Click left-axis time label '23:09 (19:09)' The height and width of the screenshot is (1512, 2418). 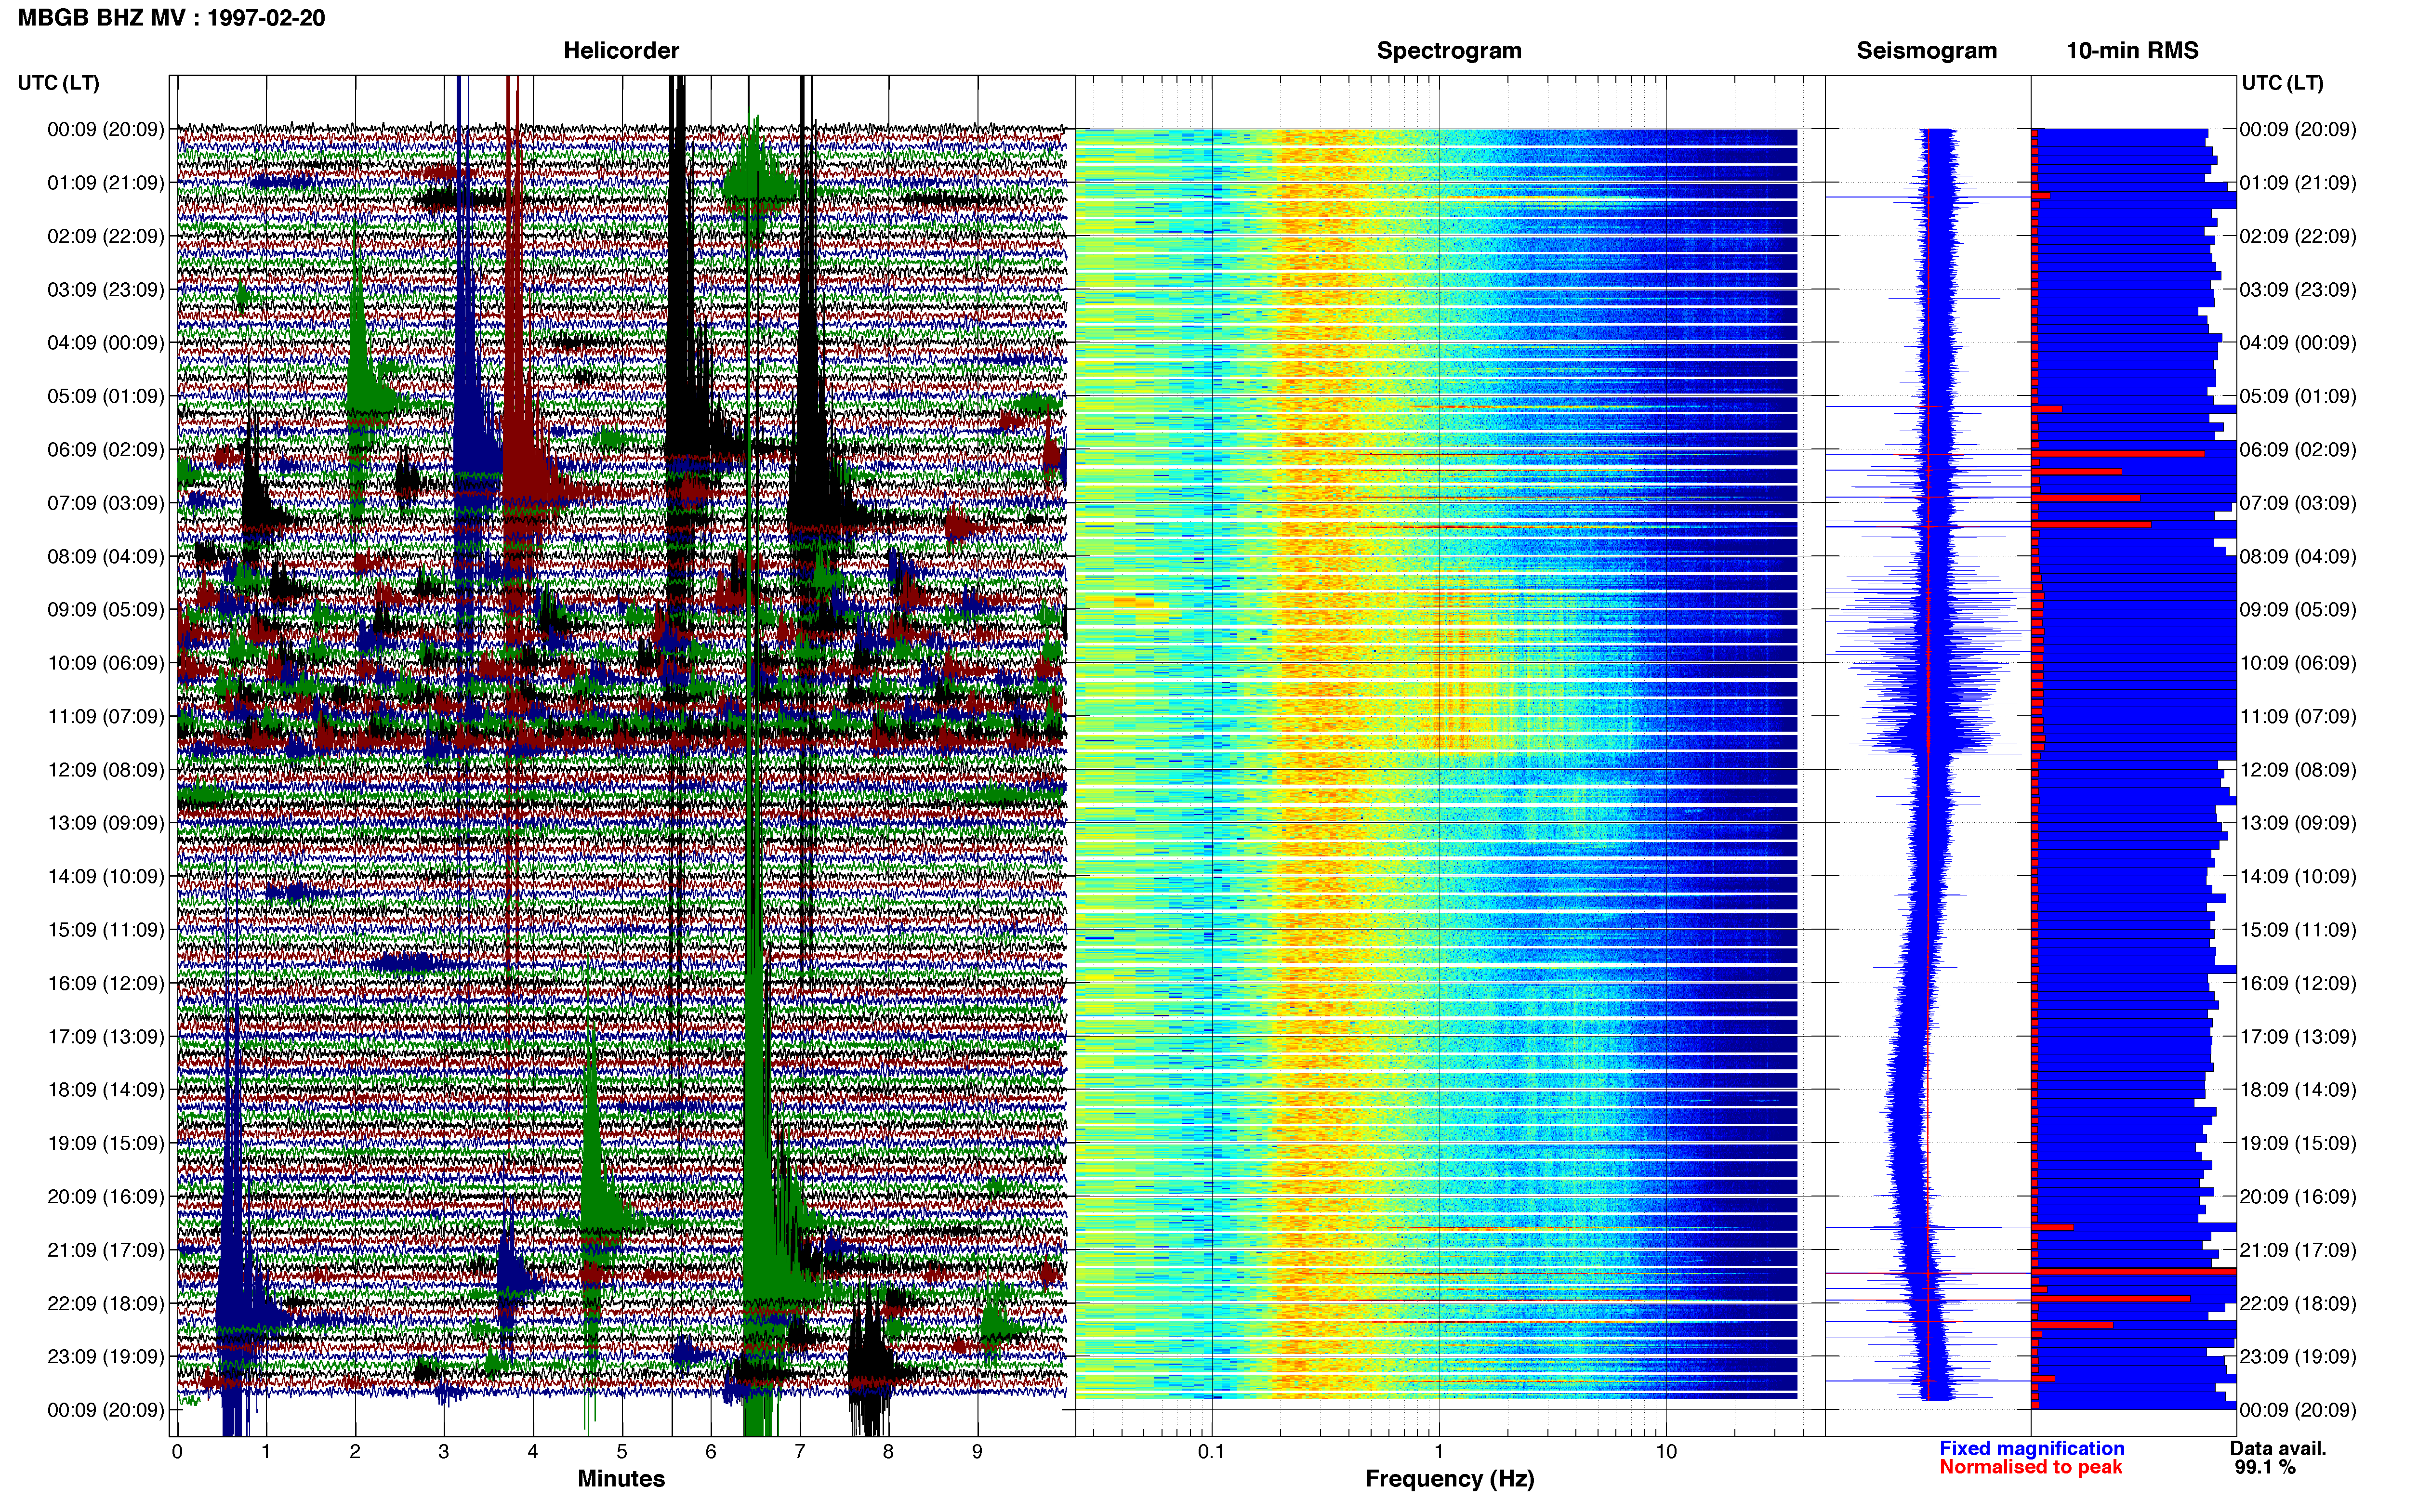point(106,1357)
